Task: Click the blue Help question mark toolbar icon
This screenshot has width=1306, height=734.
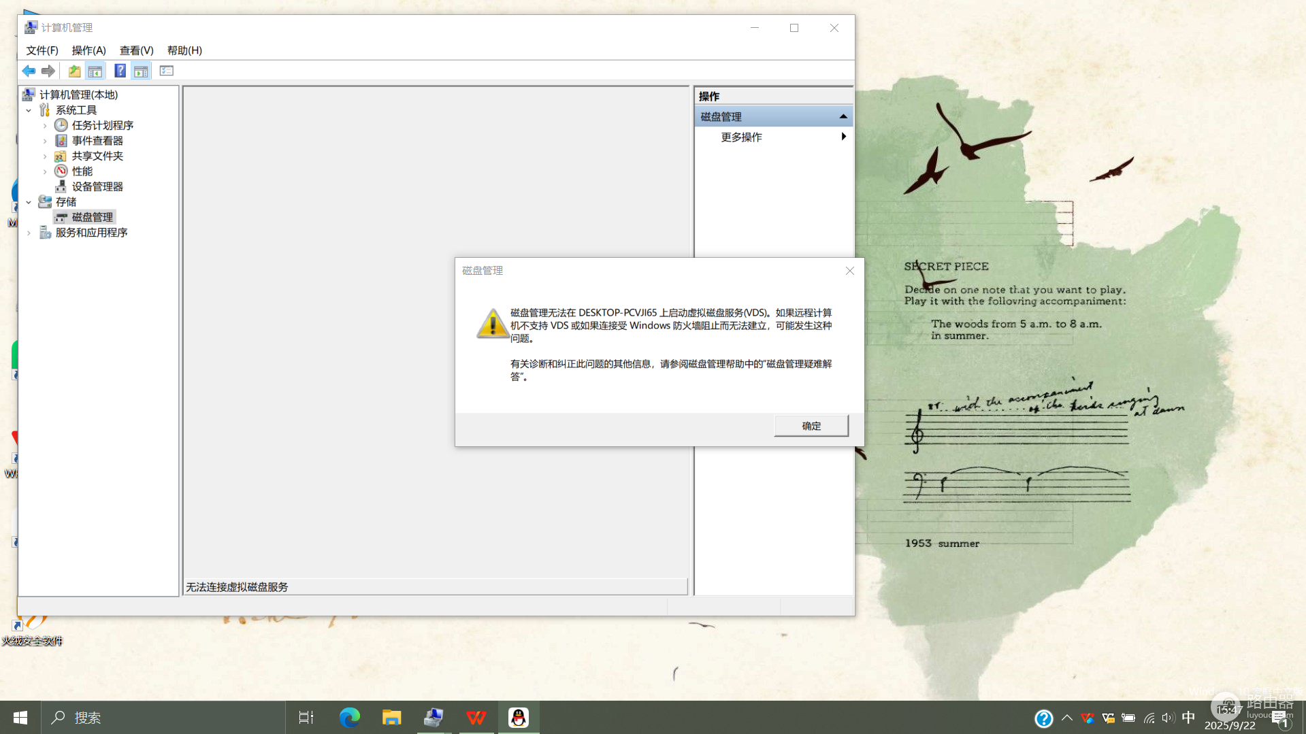Action: pyautogui.click(x=120, y=71)
